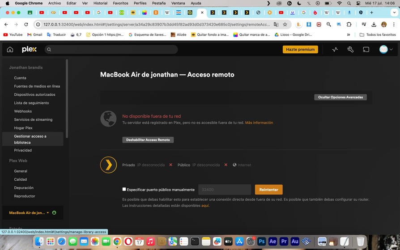Click Deshabilitar Acceso Remoto button
The height and width of the screenshot is (250, 400).
148,140
